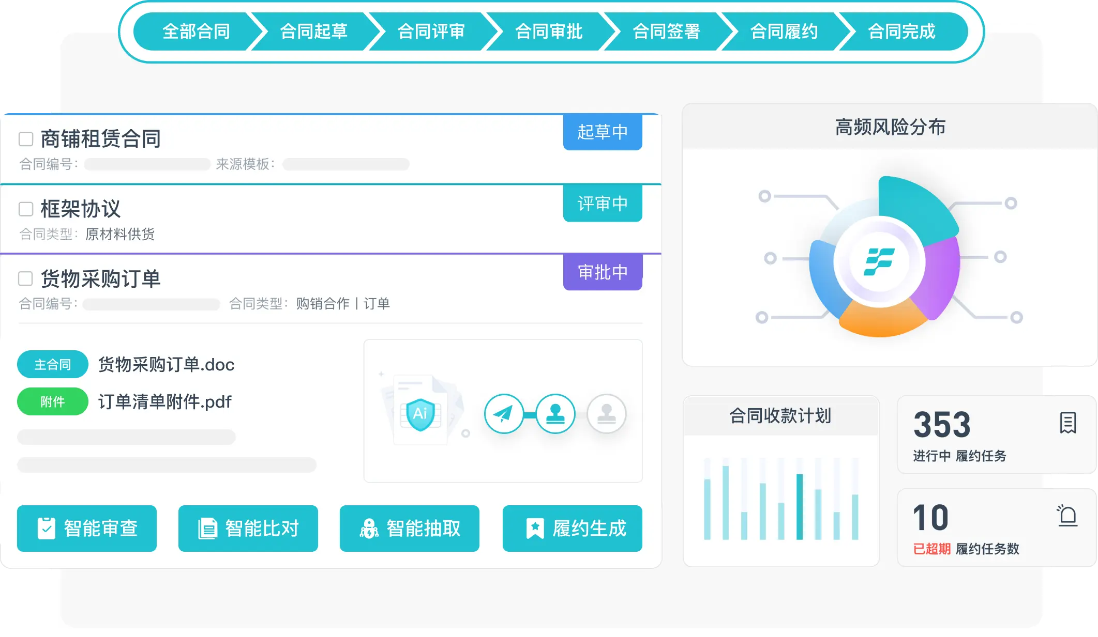The height and width of the screenshot is (637, 1098).
Task: Click the 审批中 status badge
Action: 603,272
